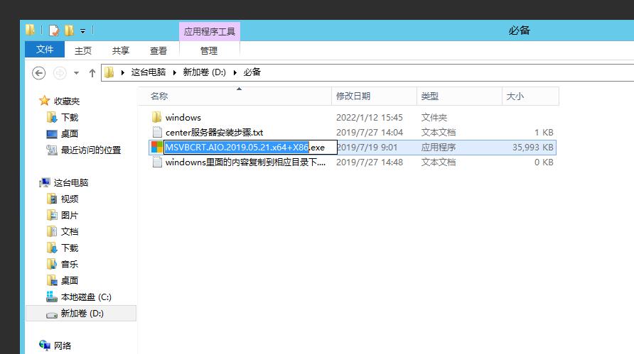This screenshot has width=634, height=354.
Task: Select center服务器安装步骤.txt file
Action: (x=214, y=133)
